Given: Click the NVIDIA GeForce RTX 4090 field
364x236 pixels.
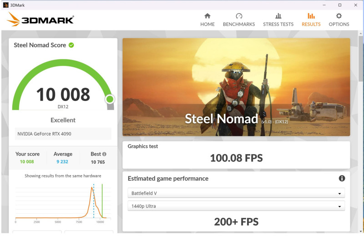Looking at the screenshot, I should (x=63, y=134).
